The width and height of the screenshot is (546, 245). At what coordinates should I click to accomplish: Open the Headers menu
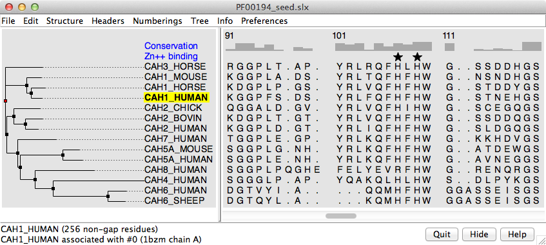click(108, 21)
